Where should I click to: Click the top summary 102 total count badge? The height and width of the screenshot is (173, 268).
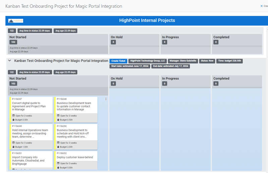12,31
